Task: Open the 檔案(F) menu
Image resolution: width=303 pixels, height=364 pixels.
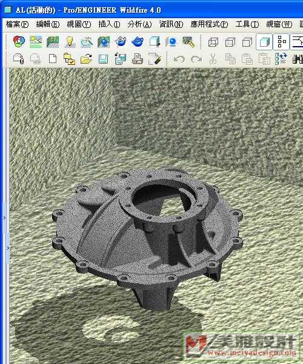Action: coord(17,24)
